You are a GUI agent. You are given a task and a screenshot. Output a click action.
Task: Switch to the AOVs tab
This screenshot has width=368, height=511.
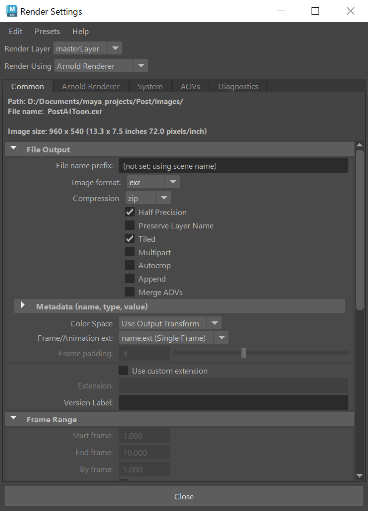pos(190,87)
